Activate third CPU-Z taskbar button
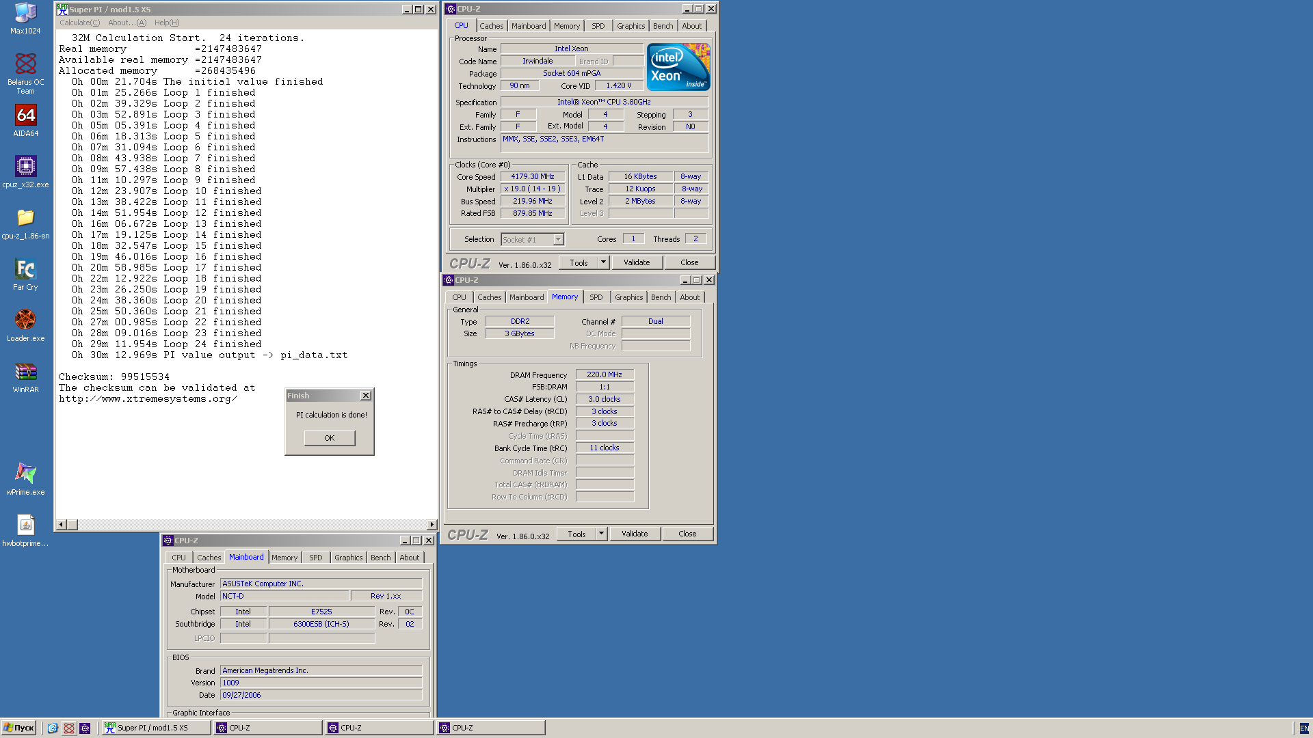Viewport: 1313px width, 738px height. [x=490, y=728]
